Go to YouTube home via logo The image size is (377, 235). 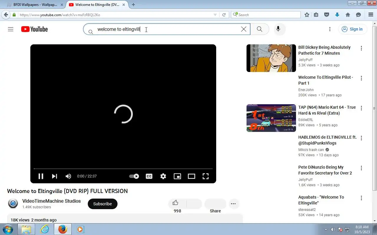pyautogui.click(x=34, y=29)
